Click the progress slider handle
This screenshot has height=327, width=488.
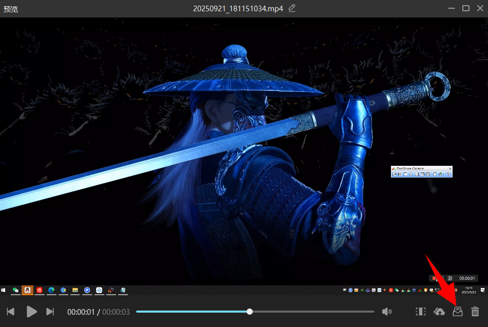[250, 312]
